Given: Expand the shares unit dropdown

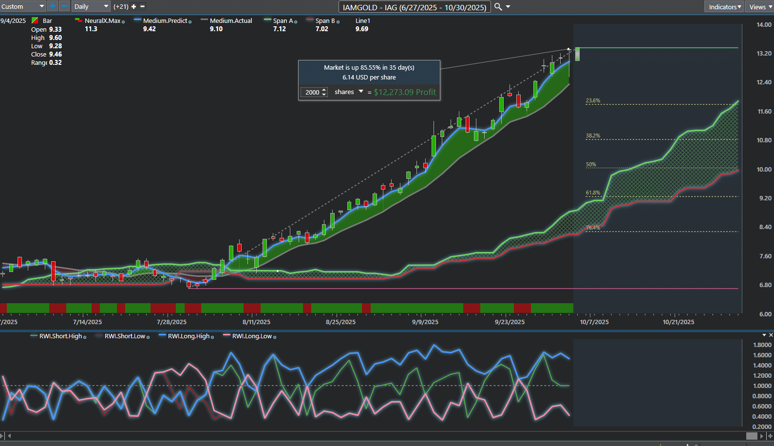Looking at the screenshot, I should pos(361,92).
